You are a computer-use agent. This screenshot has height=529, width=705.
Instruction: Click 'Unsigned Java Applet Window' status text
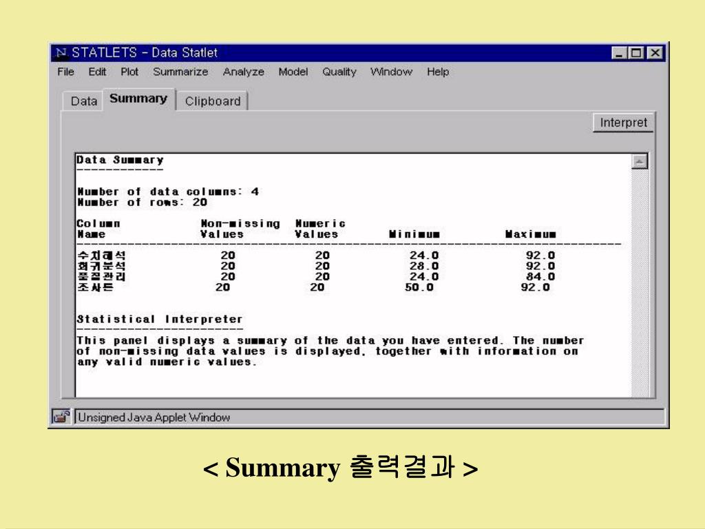click(154, 417)
